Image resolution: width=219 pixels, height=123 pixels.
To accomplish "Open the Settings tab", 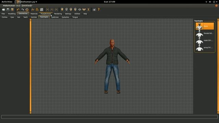I will point(68,14).
